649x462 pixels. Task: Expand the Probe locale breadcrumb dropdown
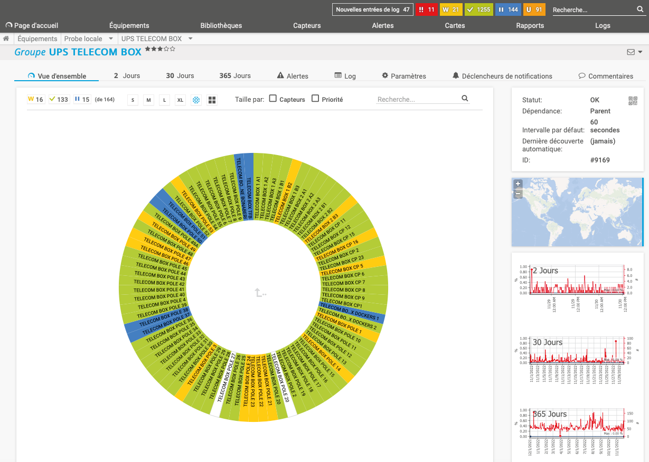point(111,38)
